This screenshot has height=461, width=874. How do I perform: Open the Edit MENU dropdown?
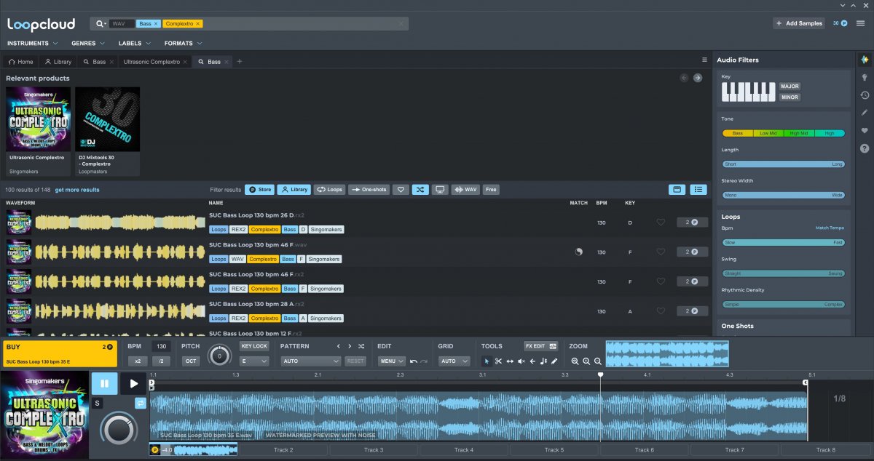tap(392, 361)
